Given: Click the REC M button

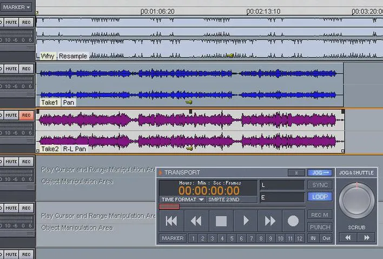Looking at the screenshot, I should point(320,215).
